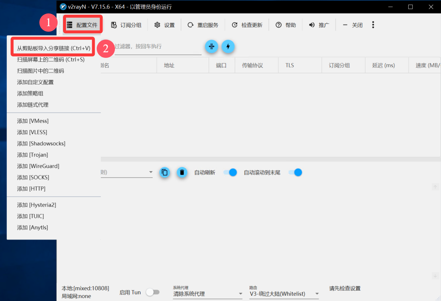Open the 帮助 help button
The image size is (441, 301).
click(x=286, y=25)
